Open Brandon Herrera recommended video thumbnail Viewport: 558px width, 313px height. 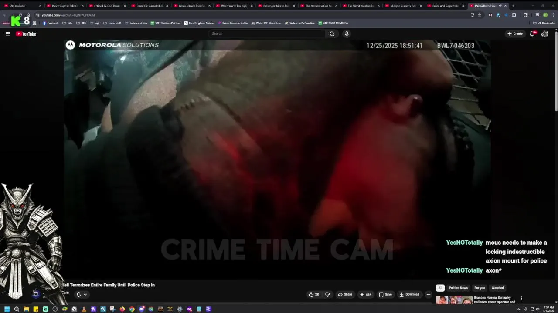[x=454, y=300]
